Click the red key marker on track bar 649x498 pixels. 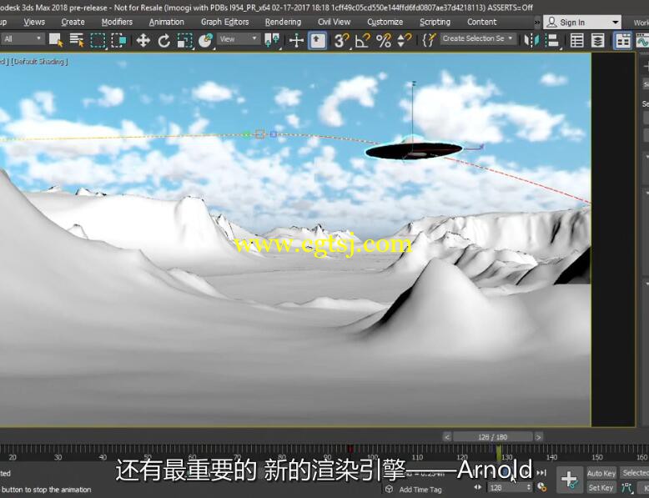(350, 450)
